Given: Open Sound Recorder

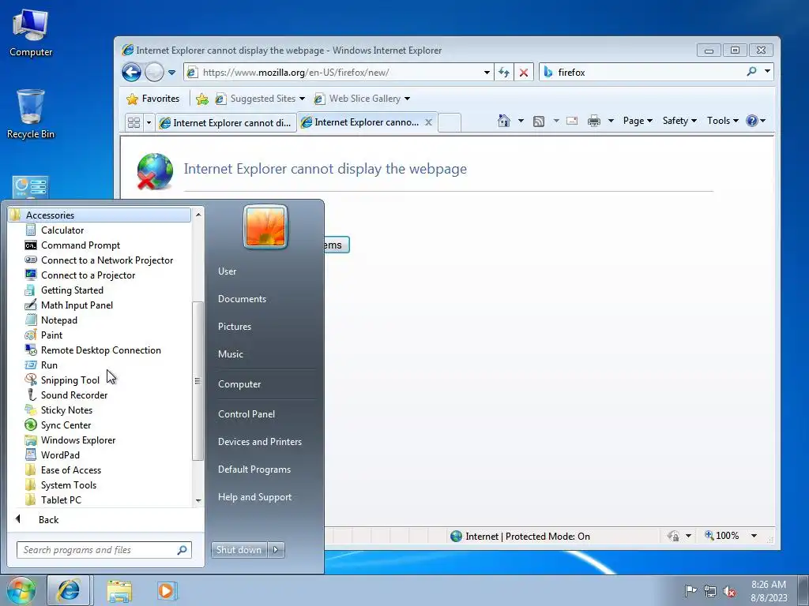Looking at the screenshot, I should pos(73,395).
